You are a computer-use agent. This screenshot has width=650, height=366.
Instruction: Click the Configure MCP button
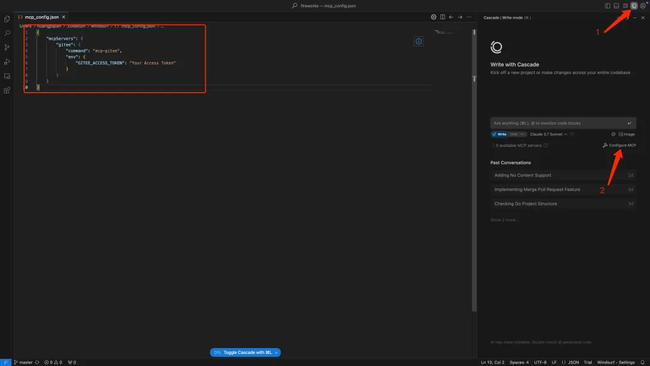(x=619, y=146)
